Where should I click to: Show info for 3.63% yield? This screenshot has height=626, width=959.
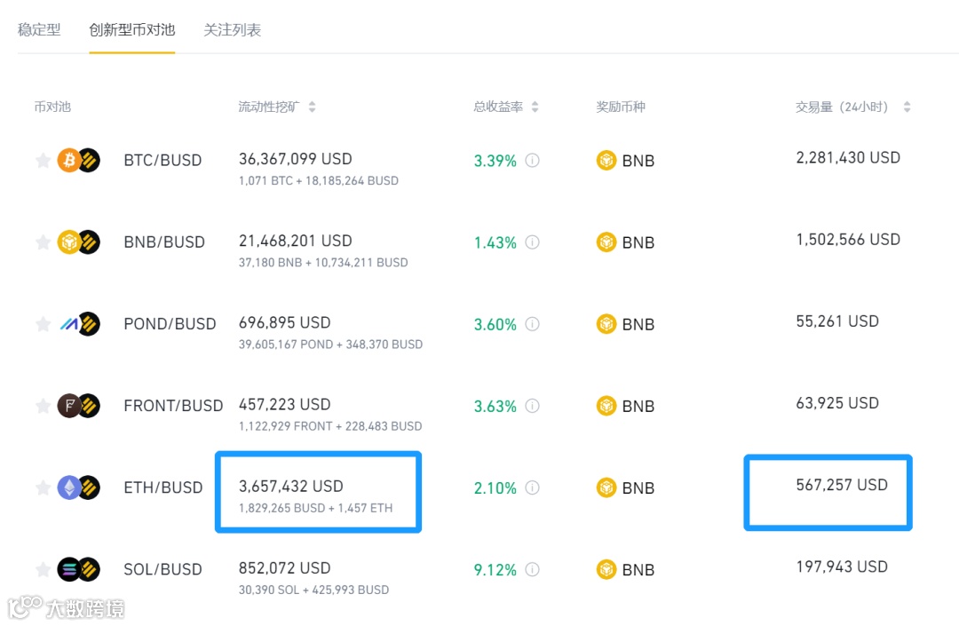pos(533,406)
